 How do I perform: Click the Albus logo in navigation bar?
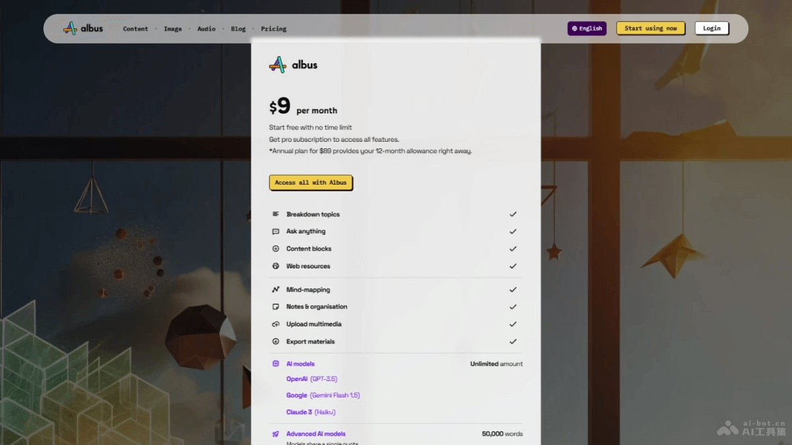click(83, 28)
